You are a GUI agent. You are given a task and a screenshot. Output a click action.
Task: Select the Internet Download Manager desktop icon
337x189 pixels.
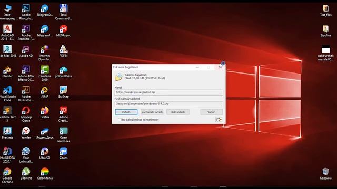click(45, 53)
